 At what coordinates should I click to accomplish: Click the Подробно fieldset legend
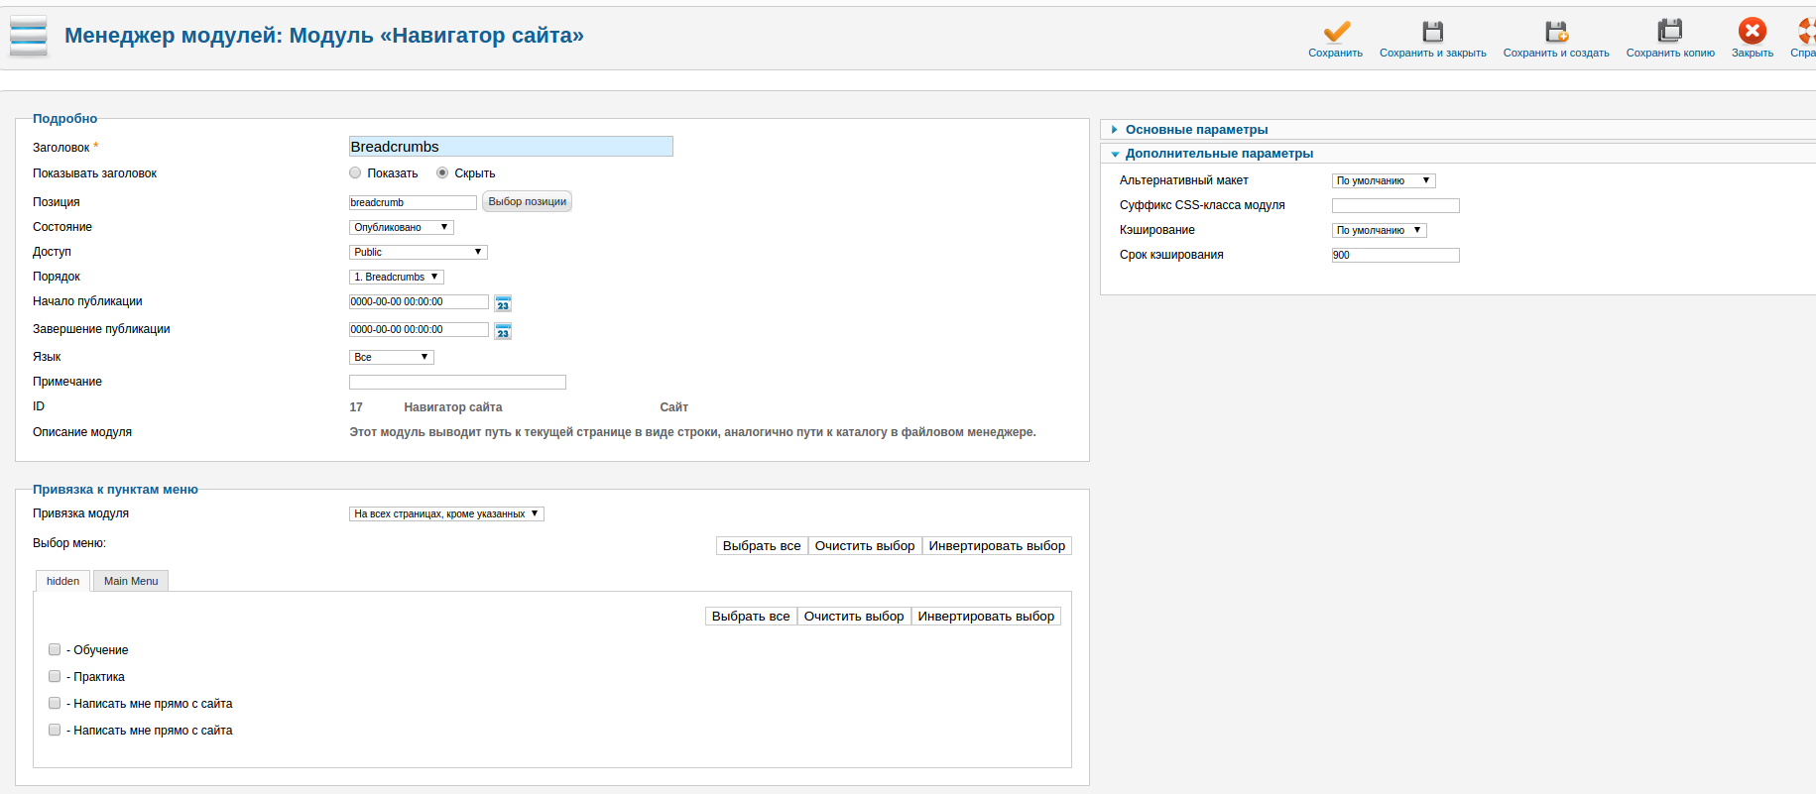click(x=64, y=118)
